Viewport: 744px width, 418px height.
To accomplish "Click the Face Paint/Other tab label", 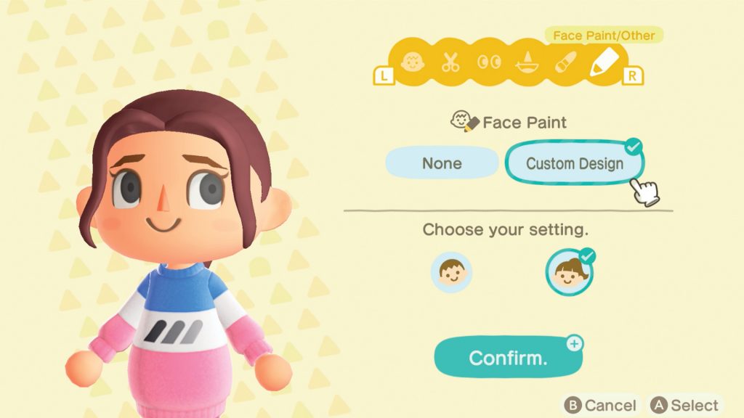I will tap(604, 36).
